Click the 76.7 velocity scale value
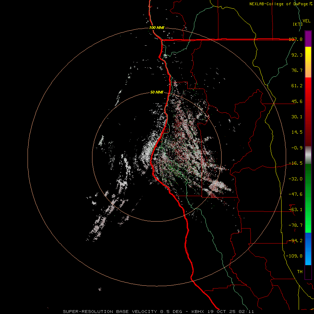314x314 pixels. [x=297, y=70]
